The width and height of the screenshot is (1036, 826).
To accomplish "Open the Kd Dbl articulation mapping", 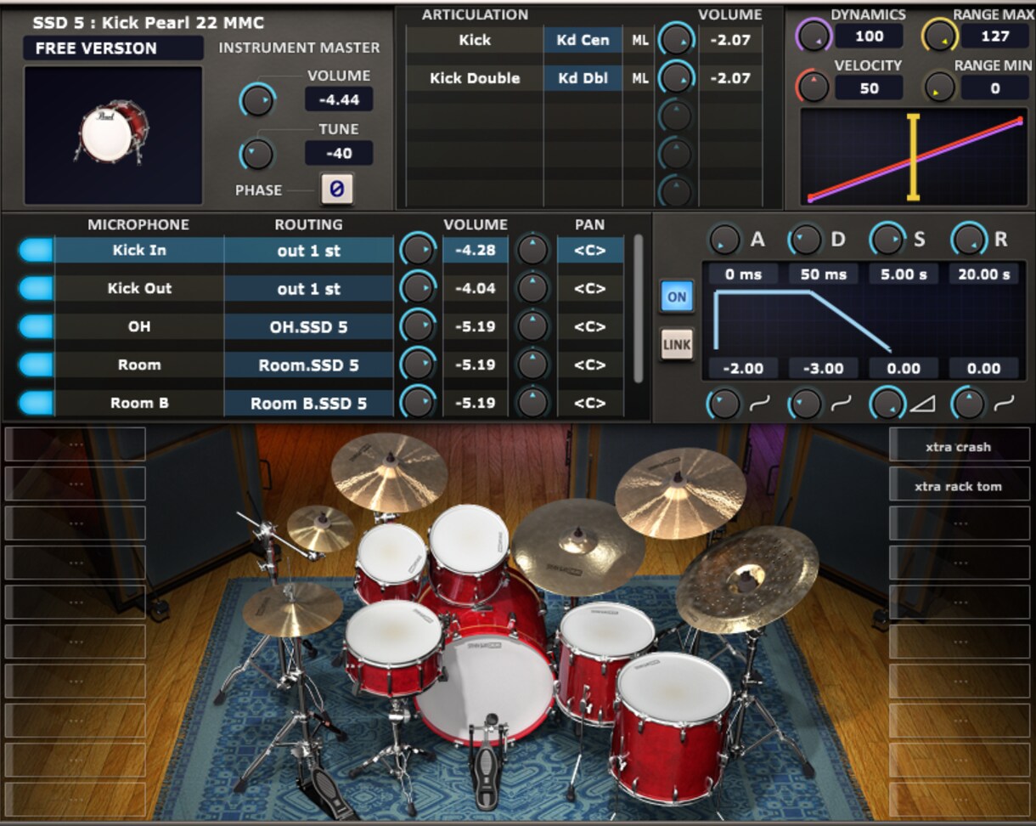I will coord(583,78).
